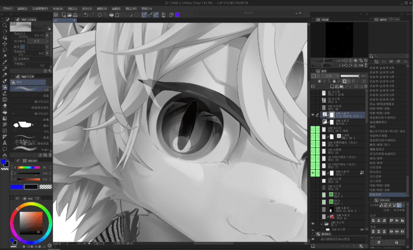
Task: Open the Save icon's dropdown arrow in command bar
Action: pos(80,15)
